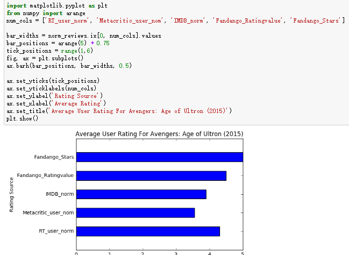The width and height of the screenshot is (349, 255).
Task: Click the 'Fandango_Stars' string in the num_cols list
Action: (x=316, y=20)
